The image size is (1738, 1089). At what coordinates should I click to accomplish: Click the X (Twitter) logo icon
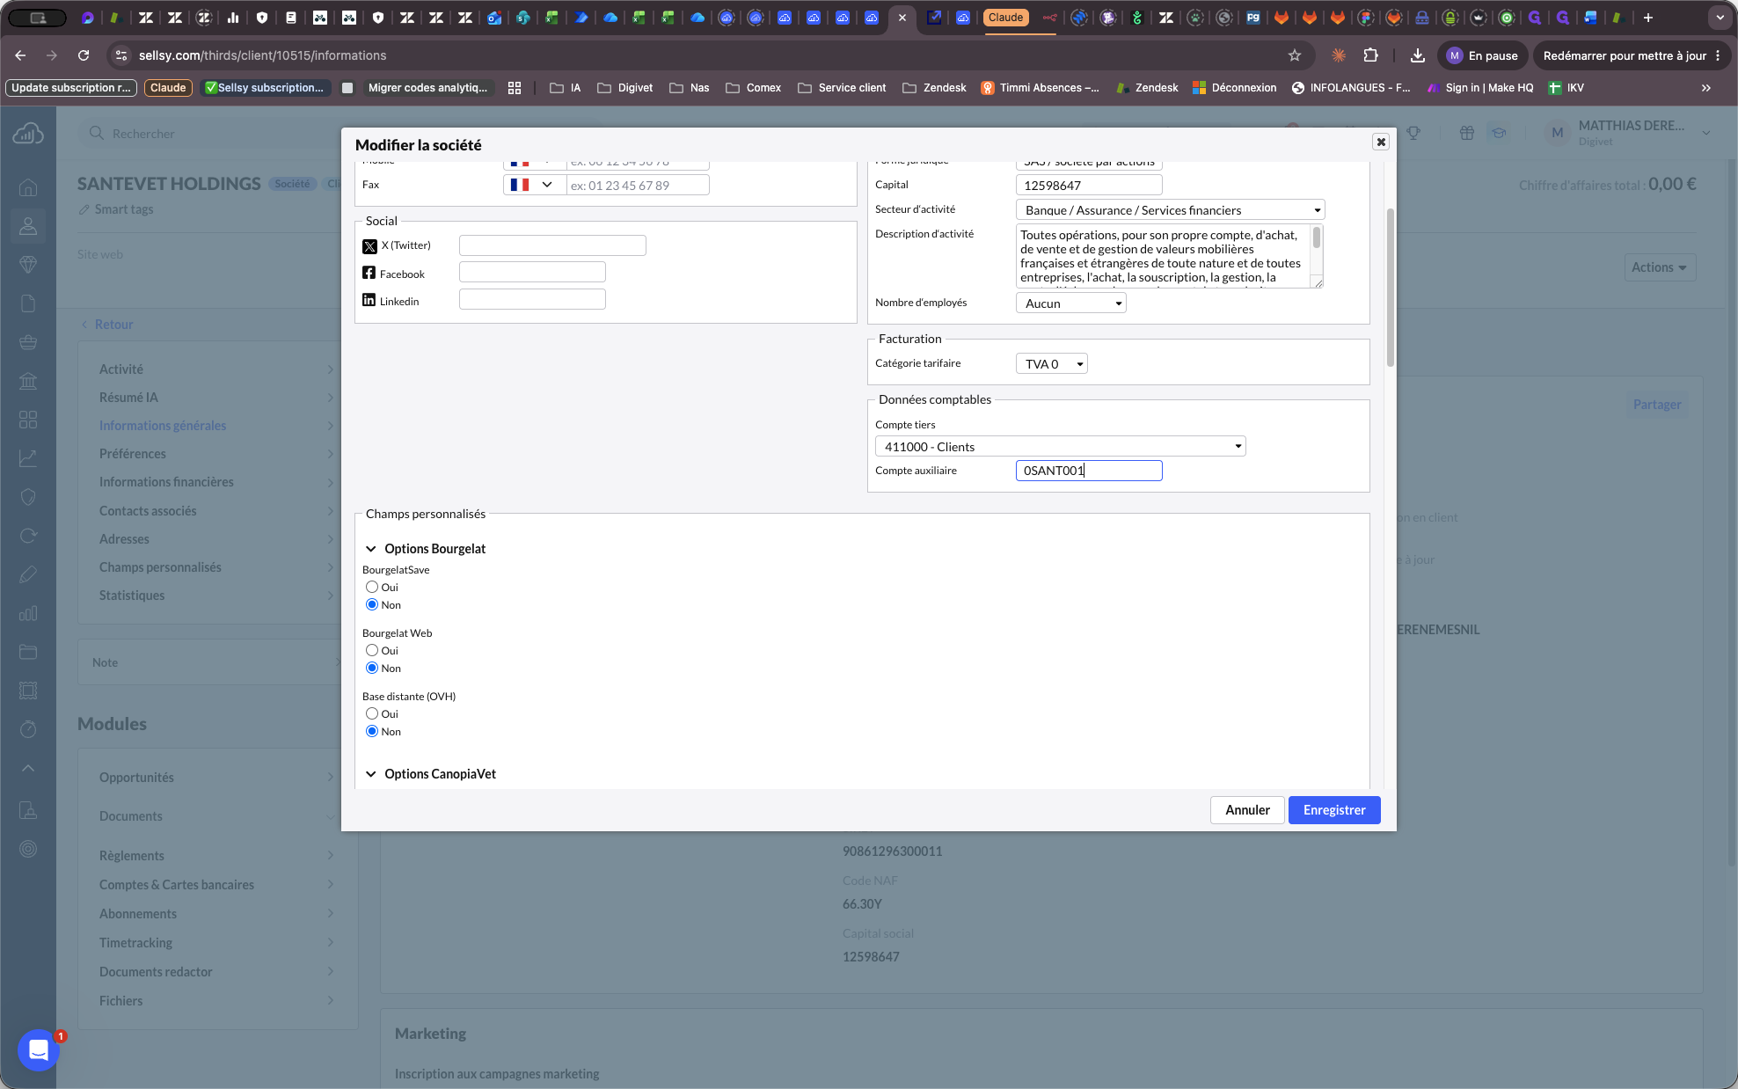[369, 246]
